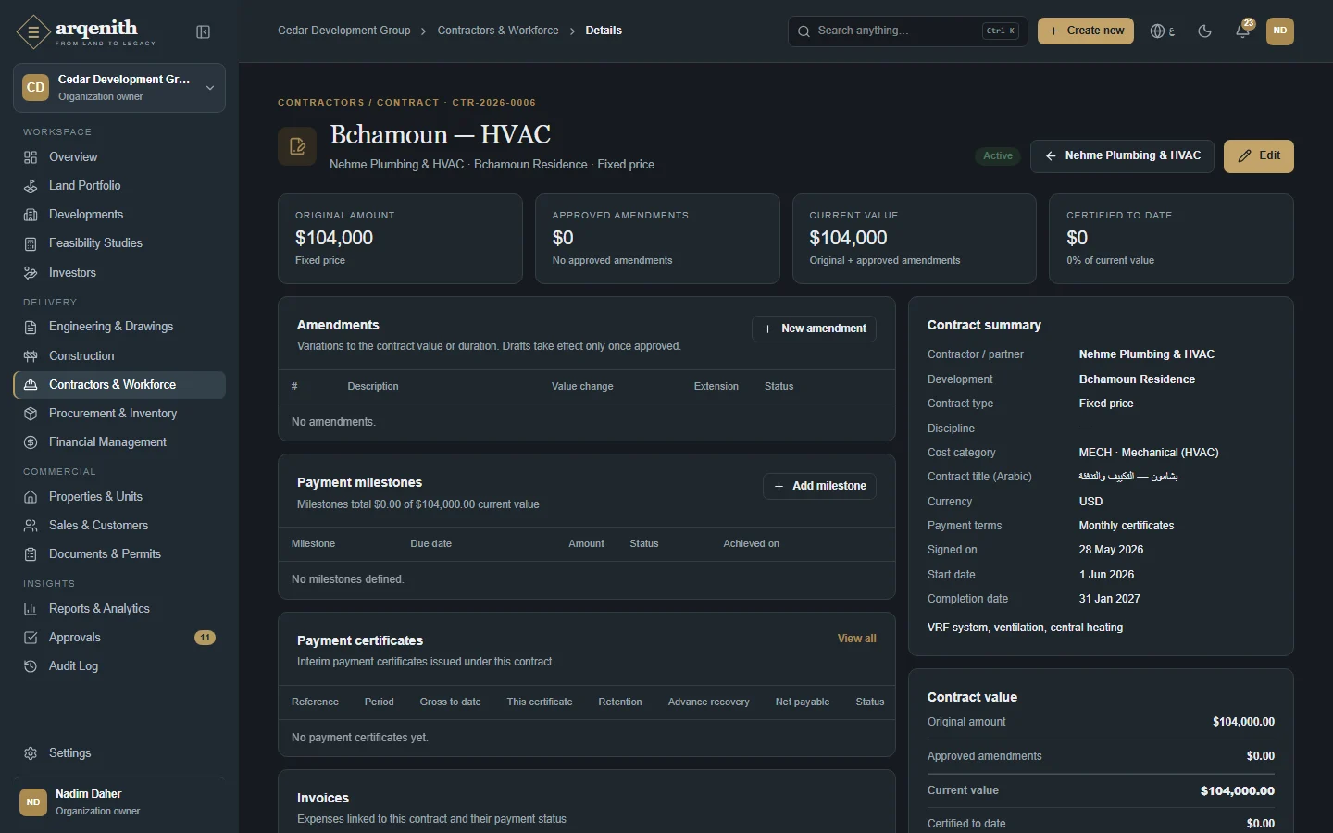Toggle dark mode moon icon
This screenshot has height=833, width=1333.
(1204, 31)
